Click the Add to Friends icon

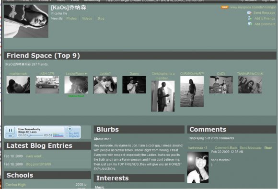click(x=250, y=18)
